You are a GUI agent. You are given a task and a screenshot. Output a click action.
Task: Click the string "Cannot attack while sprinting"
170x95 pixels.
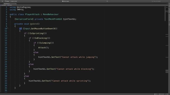coord(70,81)
